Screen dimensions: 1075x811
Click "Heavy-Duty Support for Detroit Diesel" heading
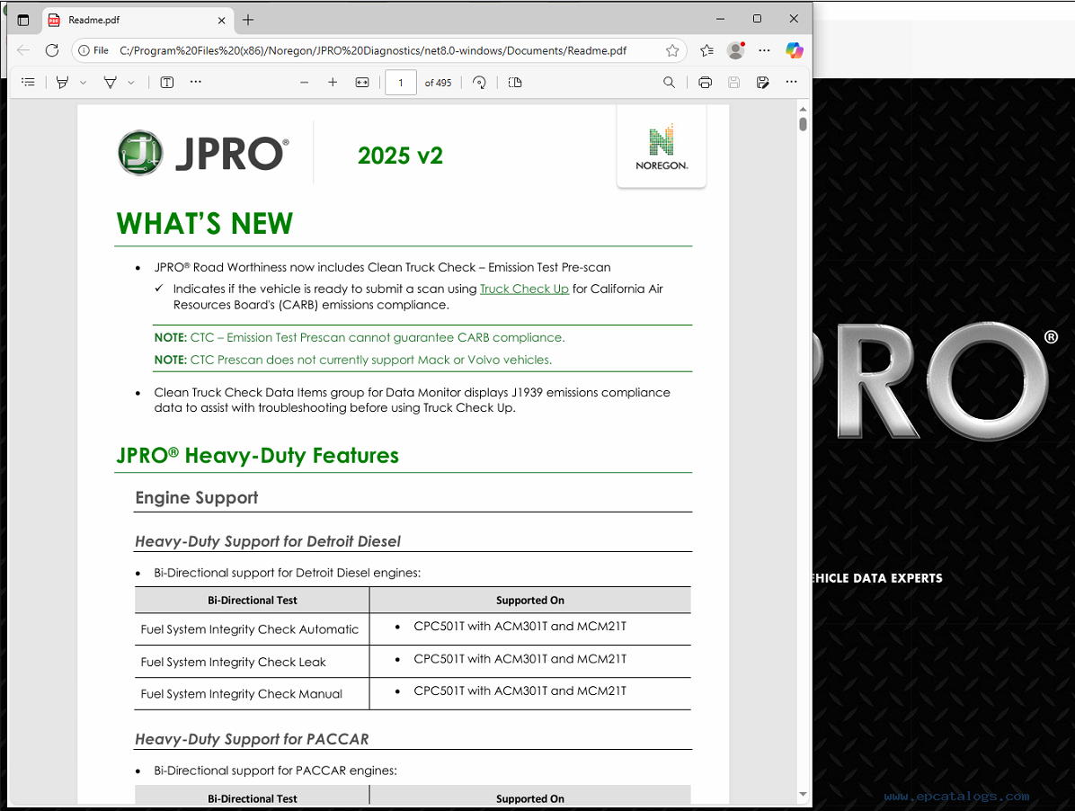268,541
